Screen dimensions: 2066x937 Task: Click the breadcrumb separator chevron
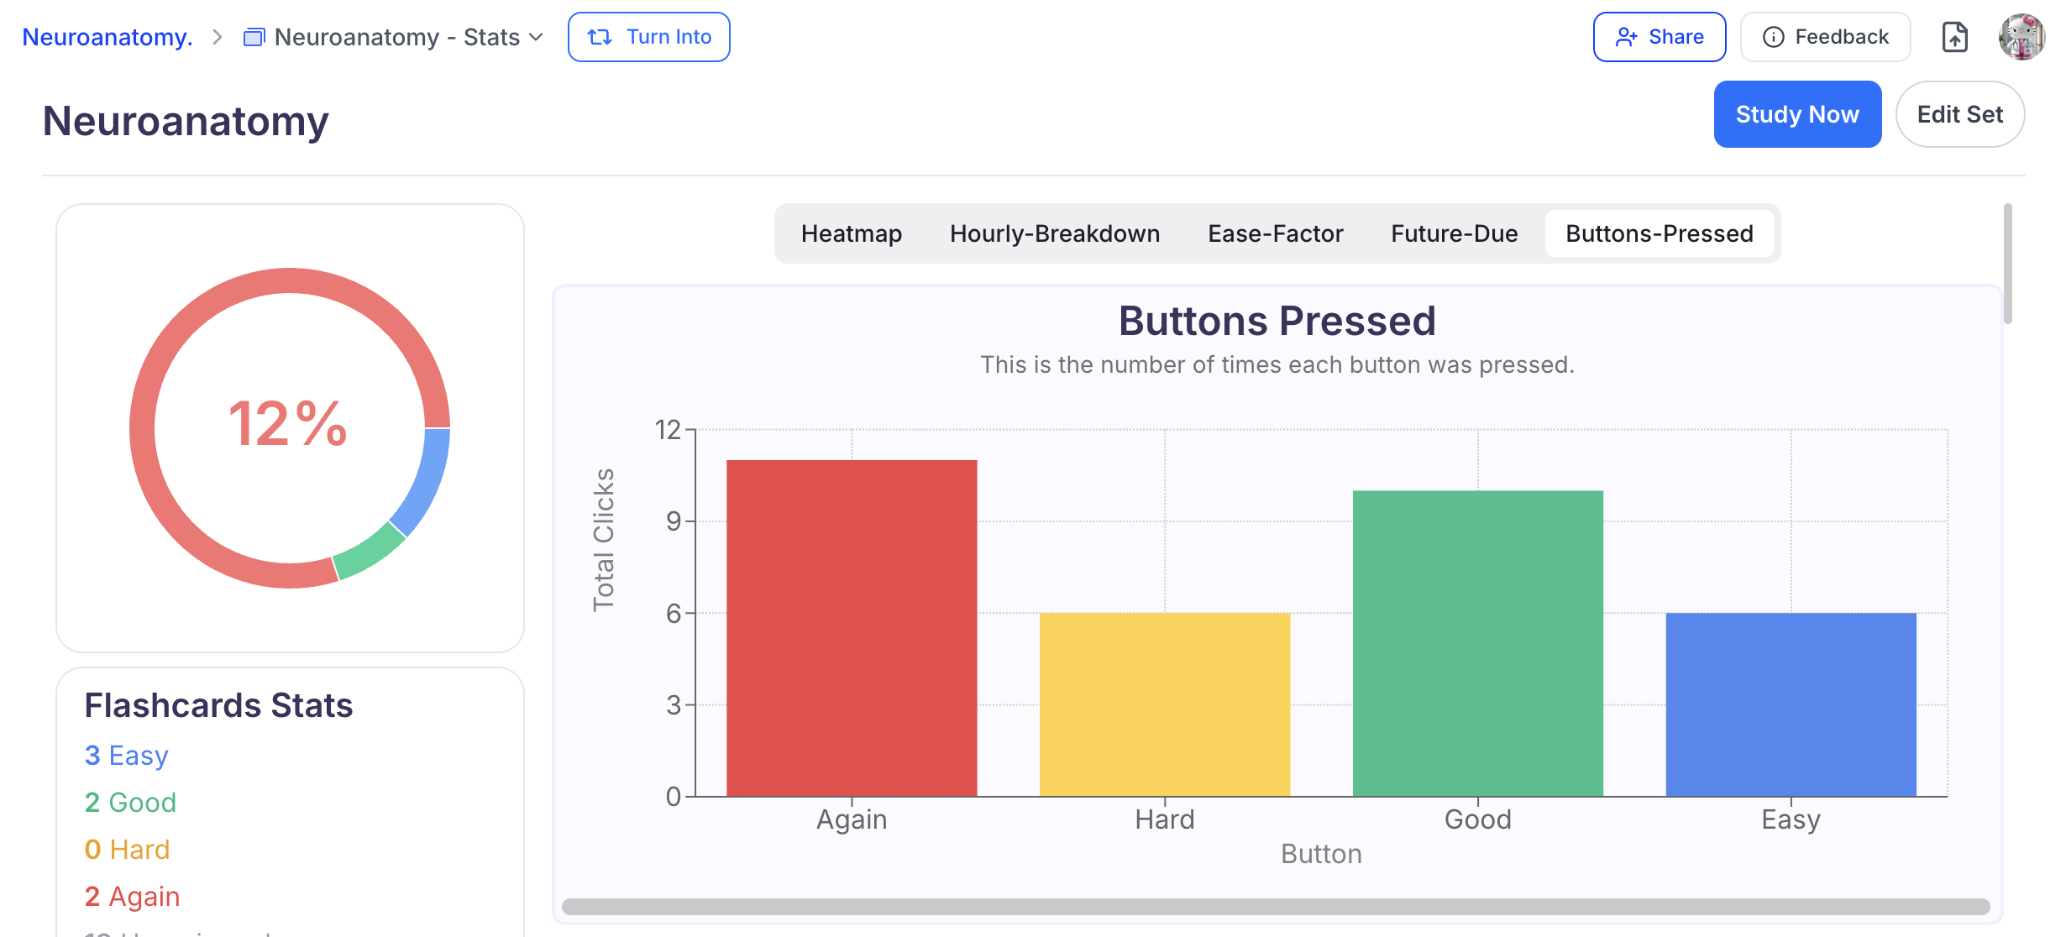point(218,37)
